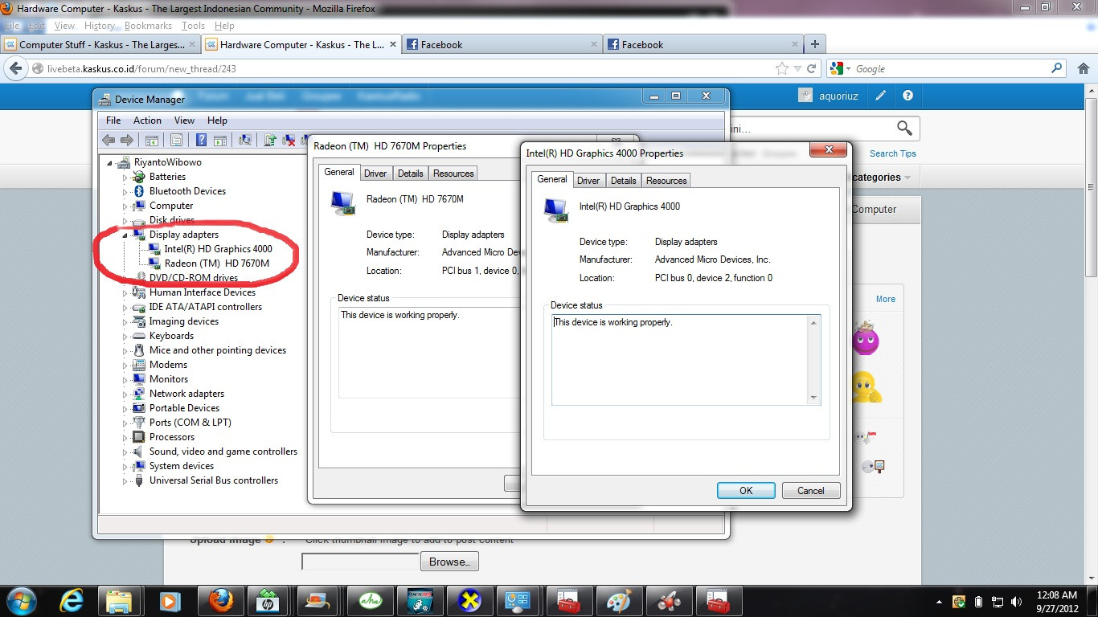Click Cancel in Intel HD Graphics 4000 Properties

pyautogui.click(x=811, y=491)
